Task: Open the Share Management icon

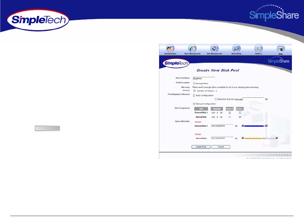Action: (192, 49)
